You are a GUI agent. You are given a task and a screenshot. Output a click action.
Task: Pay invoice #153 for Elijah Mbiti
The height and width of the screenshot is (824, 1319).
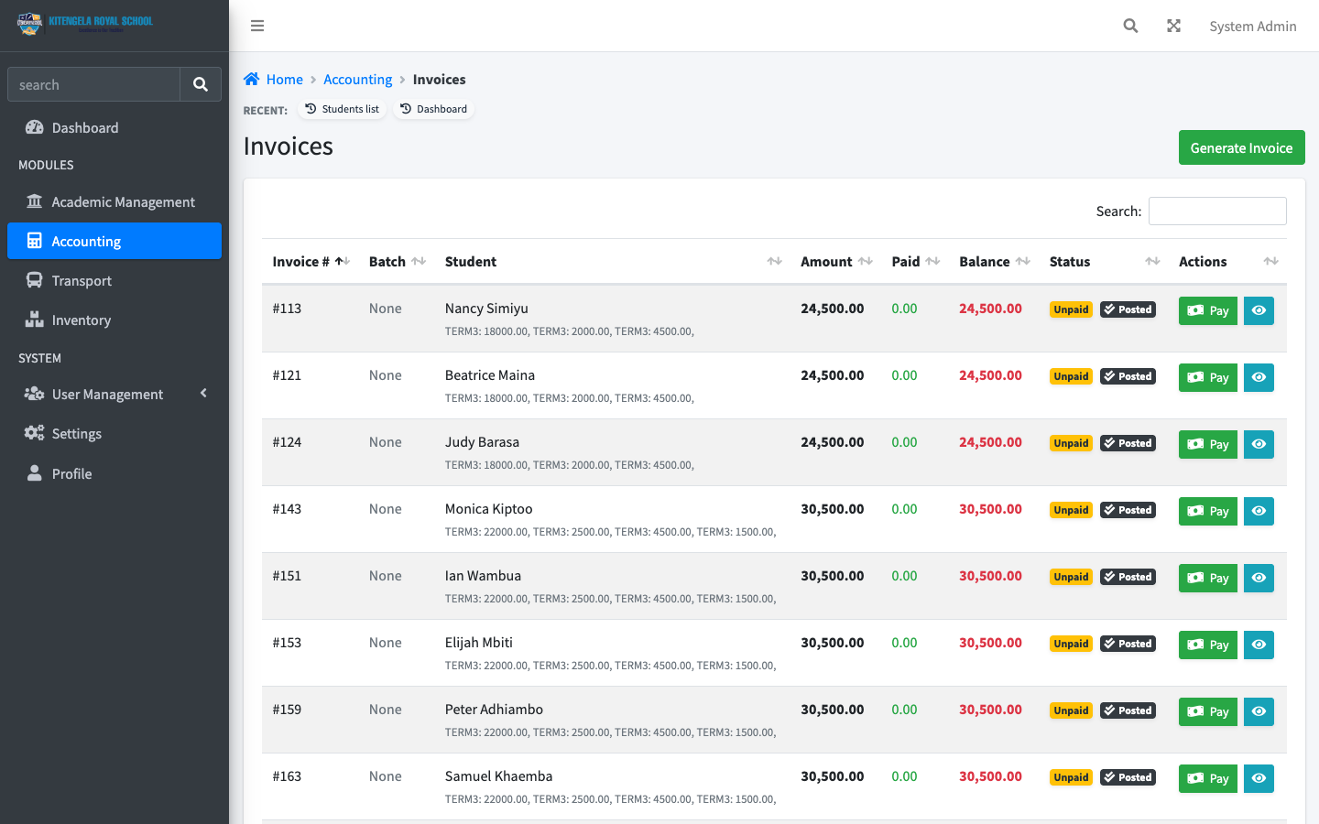point(1207,645)
